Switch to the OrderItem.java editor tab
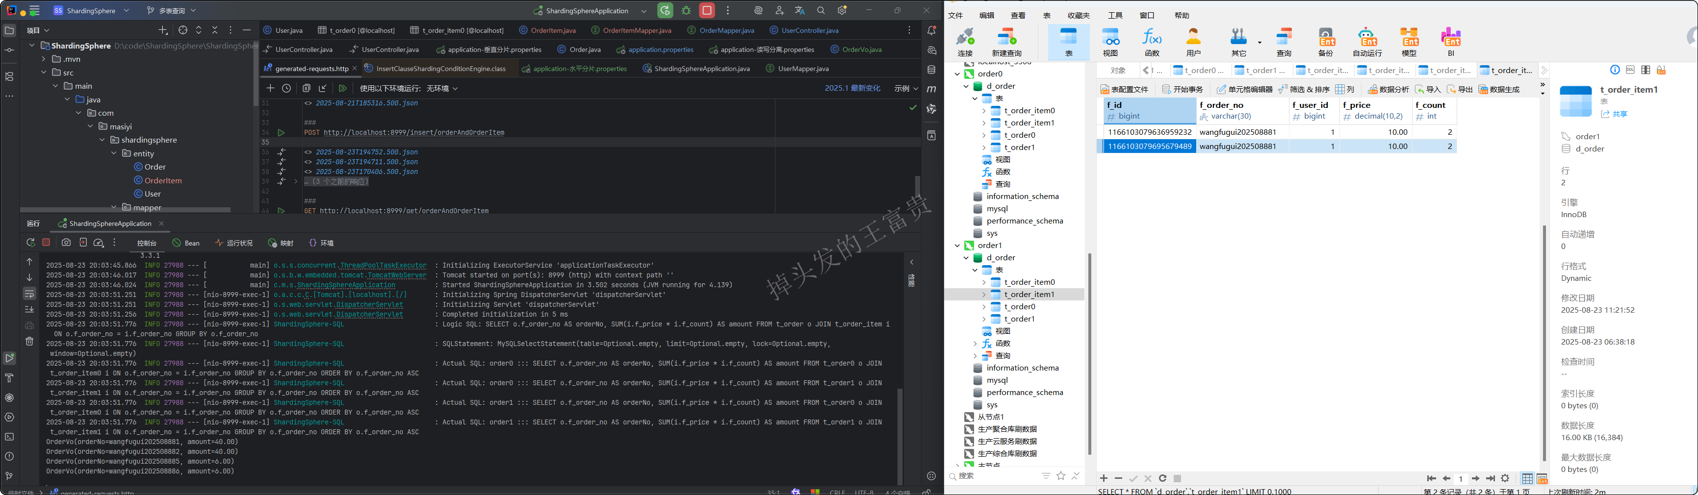The width and height of the screenshot is (1698, 495). tap(548, 30)
